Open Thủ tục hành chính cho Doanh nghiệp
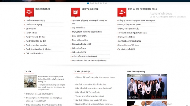Screen dimensions: 190x106 87,32
